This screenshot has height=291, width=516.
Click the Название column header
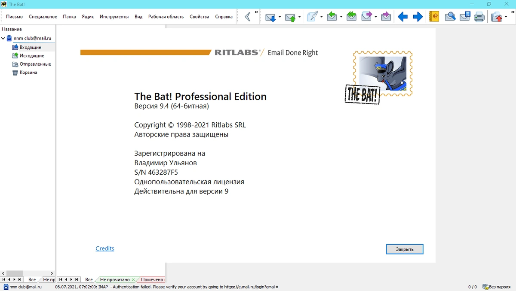coord(12,29)
